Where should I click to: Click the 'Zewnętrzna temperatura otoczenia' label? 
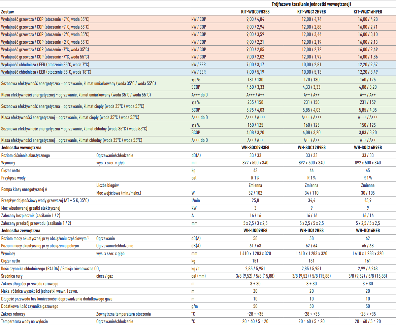tap(124, 314)
